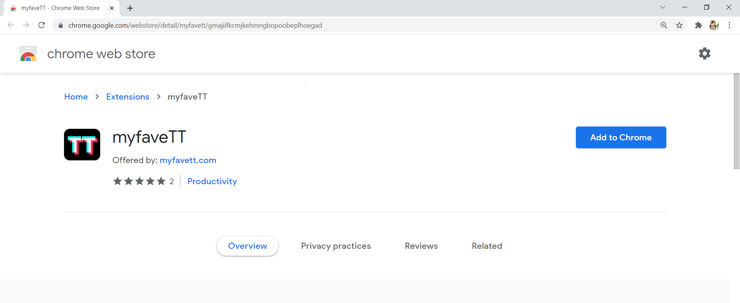Click the myfaveTT extension icon
The image size is (740, 303).
click(x=82, y=145)
